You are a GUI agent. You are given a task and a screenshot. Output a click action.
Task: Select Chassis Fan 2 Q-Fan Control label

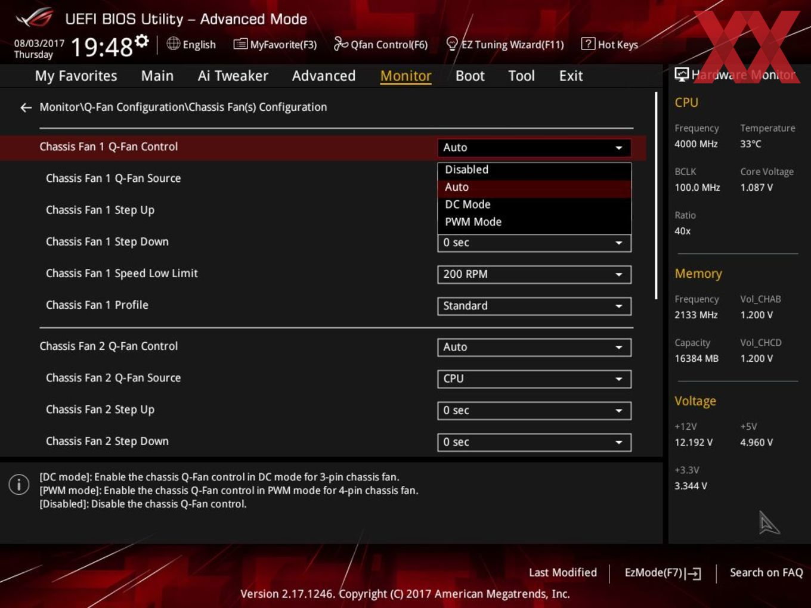click(109, 346)
